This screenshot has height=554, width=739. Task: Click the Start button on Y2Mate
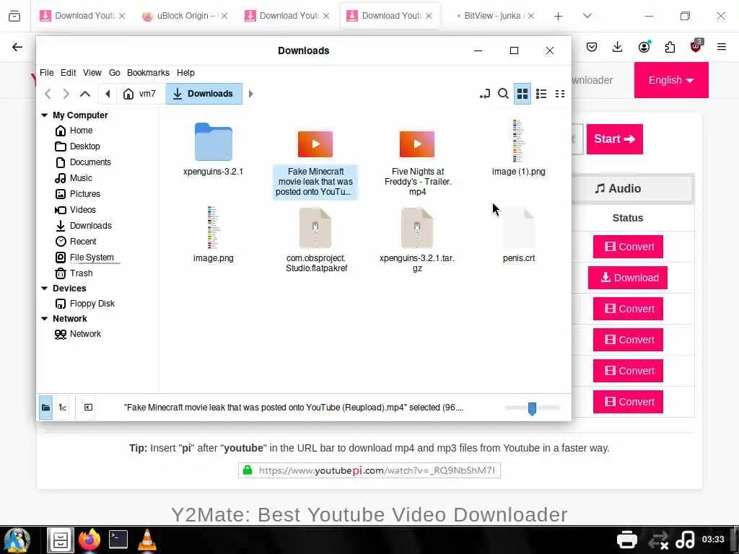click(615, 139)
